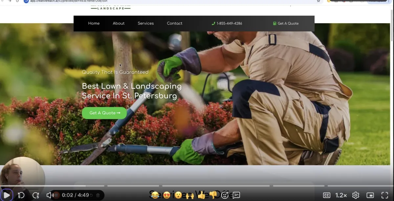React with the surprised face emoji
The image size is (394, 201).
tap(178, 195)
